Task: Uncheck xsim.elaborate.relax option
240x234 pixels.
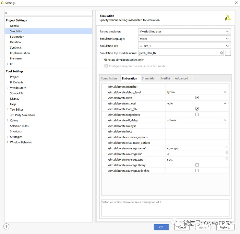Action: [x=197, y=98]
